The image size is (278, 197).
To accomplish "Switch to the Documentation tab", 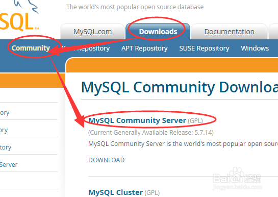I will pyautogui.click(x=229, y=32).
